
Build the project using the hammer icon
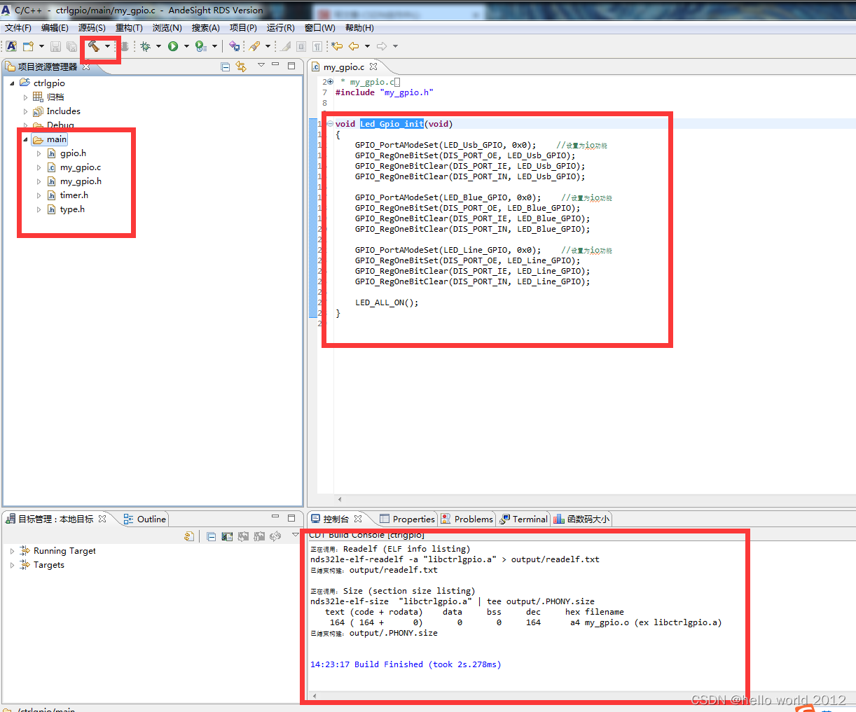pyautogui.click(x=95, y=46)
